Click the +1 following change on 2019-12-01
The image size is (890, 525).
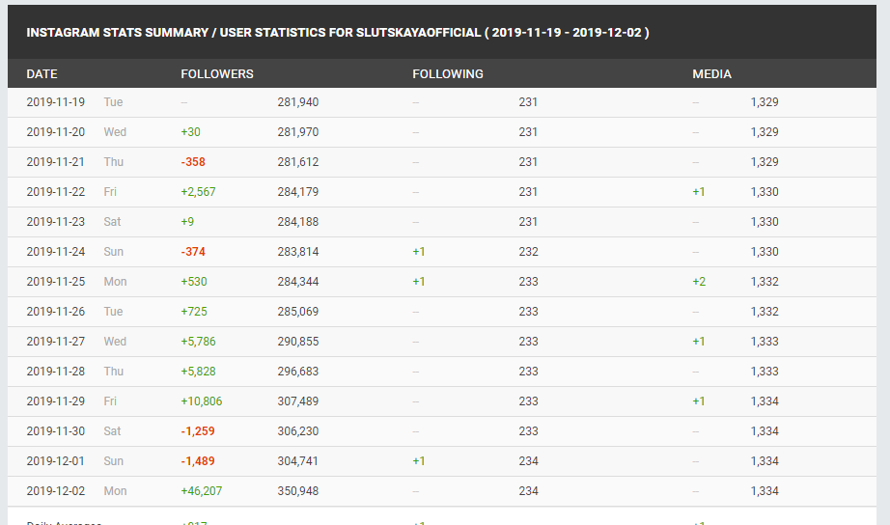(x=419, y=461)
